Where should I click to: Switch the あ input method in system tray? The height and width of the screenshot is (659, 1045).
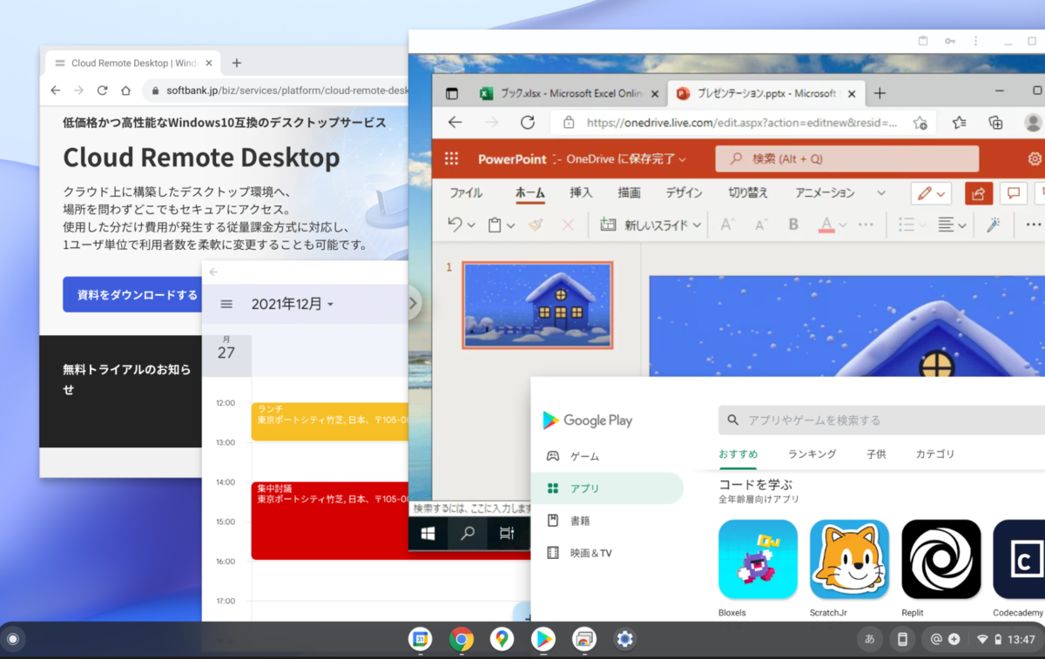click(x=868, y=638)
